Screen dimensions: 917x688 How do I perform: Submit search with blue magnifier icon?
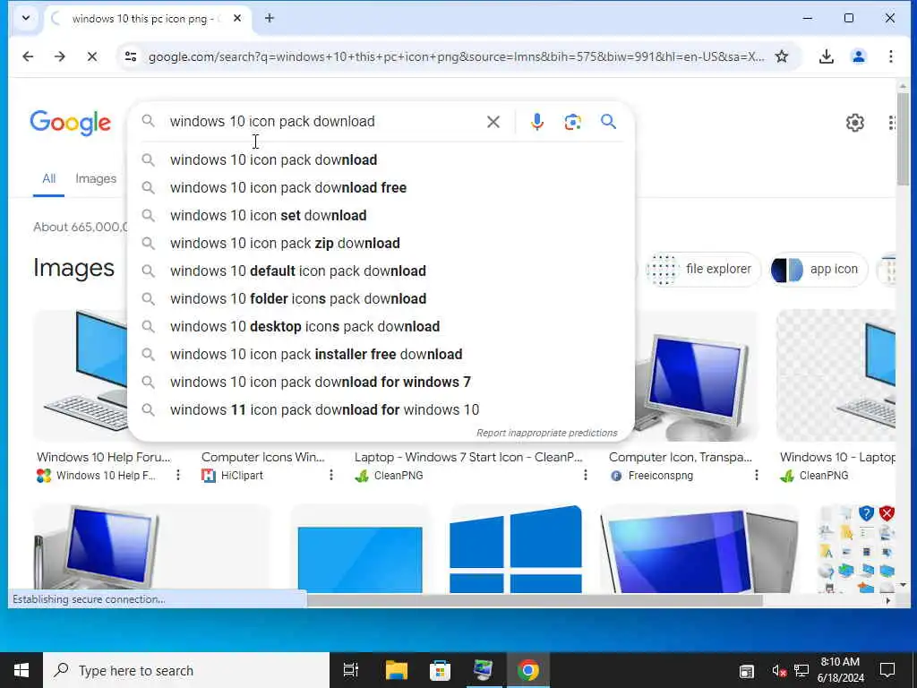(x=608, y=122)
